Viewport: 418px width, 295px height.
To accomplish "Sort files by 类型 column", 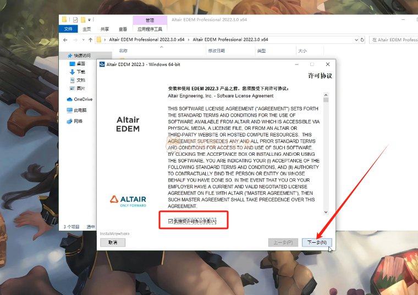I will tap(261, 51).
